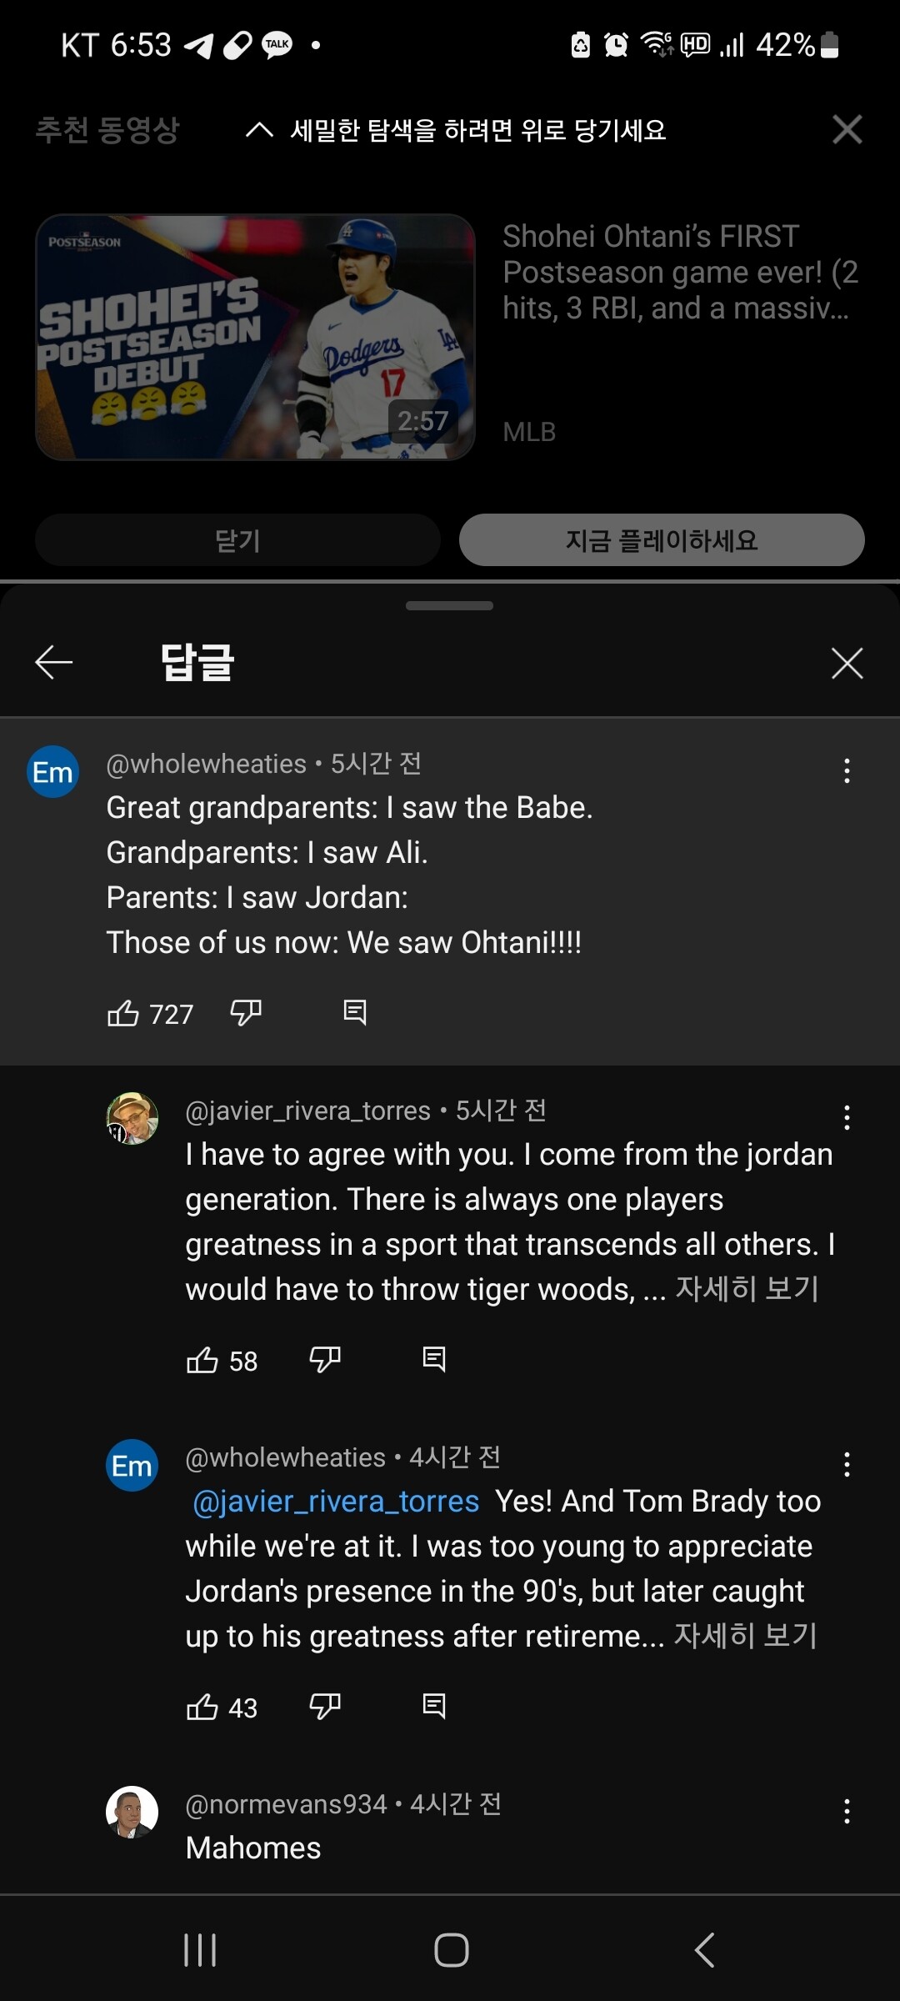Close the 답글 replies panel
This screenshot has height=2001, width=900.
847,664
